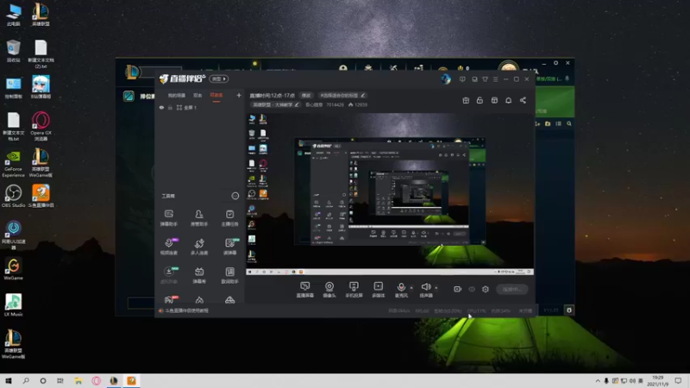The width and height of the screenshot is (690, 388).
Task: Open the user avatar in title bar
Action: tap(446, 79)
